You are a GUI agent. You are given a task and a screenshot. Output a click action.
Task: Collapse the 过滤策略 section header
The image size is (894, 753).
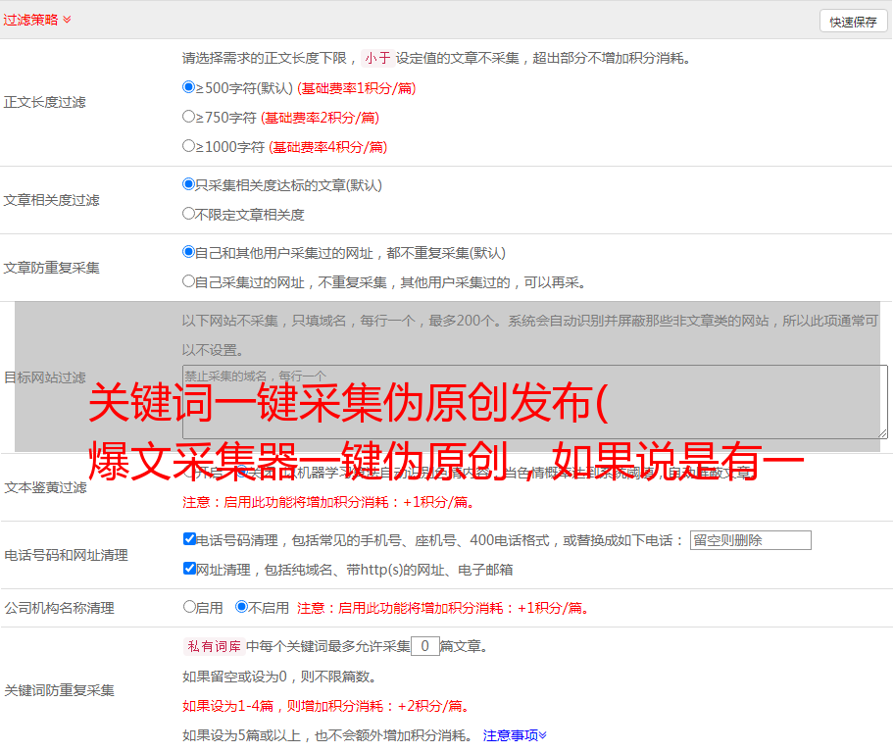(37, 20)
